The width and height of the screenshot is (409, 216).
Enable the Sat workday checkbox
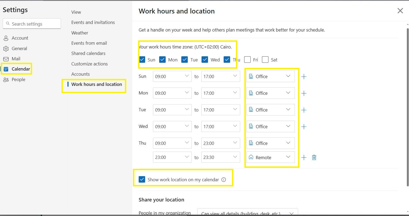coord(265,60)
